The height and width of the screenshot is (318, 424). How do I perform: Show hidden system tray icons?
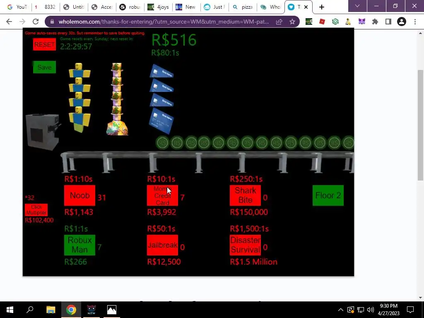tap(341, 310)
